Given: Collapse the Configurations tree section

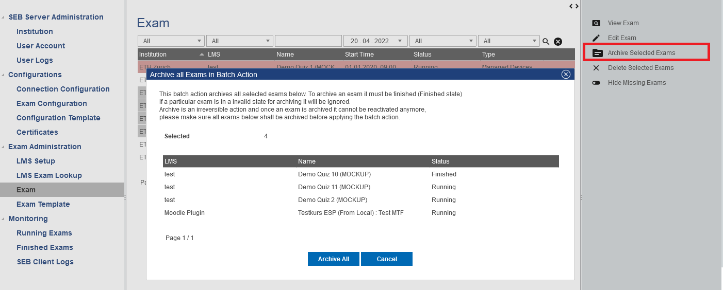Looking at the screenshot, I should (x=4, y=75).
